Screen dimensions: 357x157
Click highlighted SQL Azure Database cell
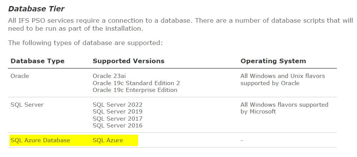pos(40,140)
